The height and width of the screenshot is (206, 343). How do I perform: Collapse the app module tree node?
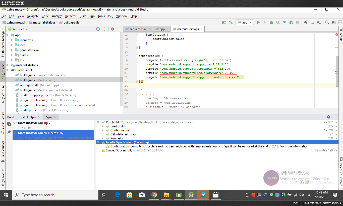pyautogui.click(x=8, y=35)
